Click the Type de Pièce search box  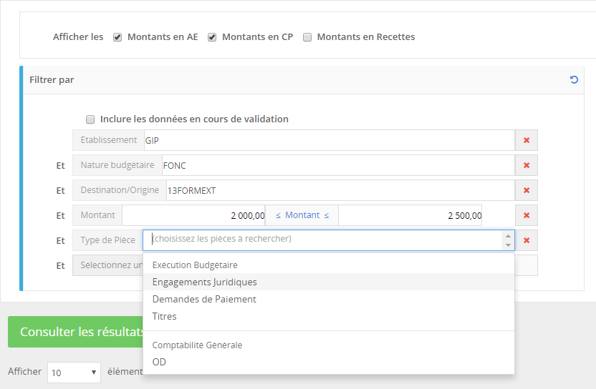(x=322, y=240)
